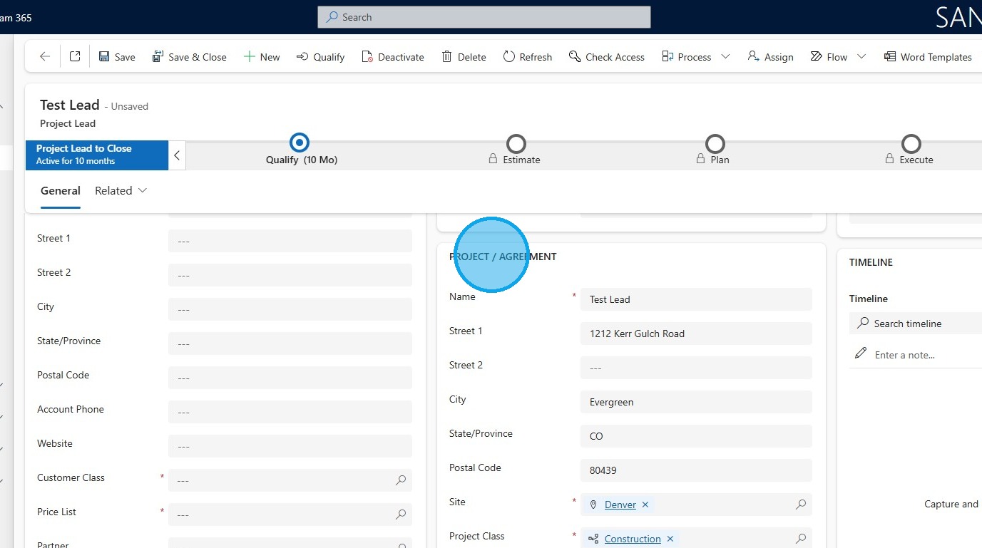Search Price List with the magnifier icon
The height and width of the screenshot is (548, 982).
pyautogui.click(x=401, y=515)
